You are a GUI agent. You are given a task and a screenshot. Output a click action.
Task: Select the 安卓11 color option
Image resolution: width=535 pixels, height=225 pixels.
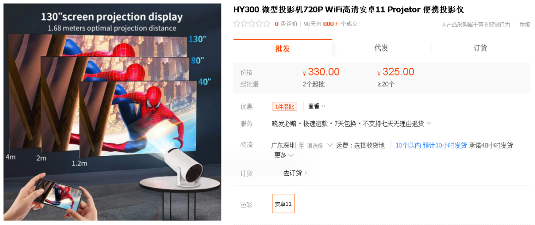[283, 204]
